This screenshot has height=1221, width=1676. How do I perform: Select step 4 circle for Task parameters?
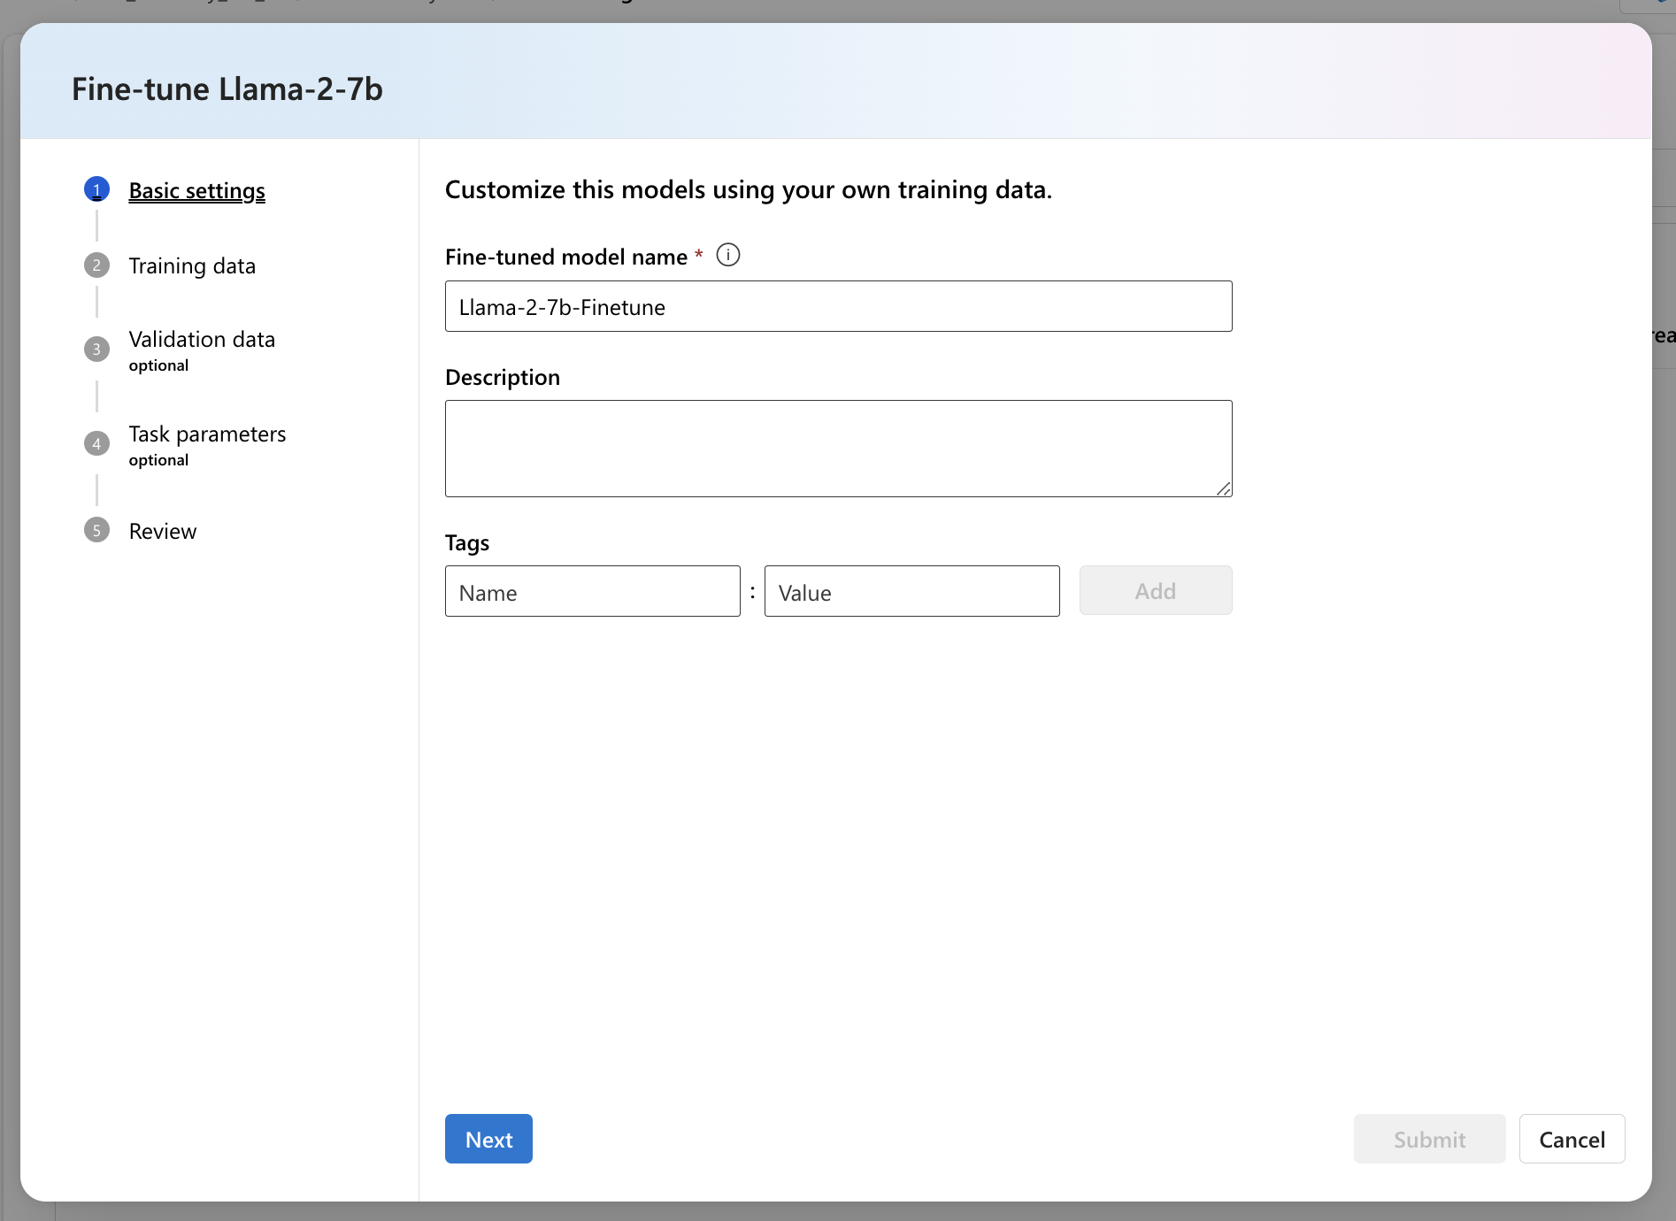96,443
